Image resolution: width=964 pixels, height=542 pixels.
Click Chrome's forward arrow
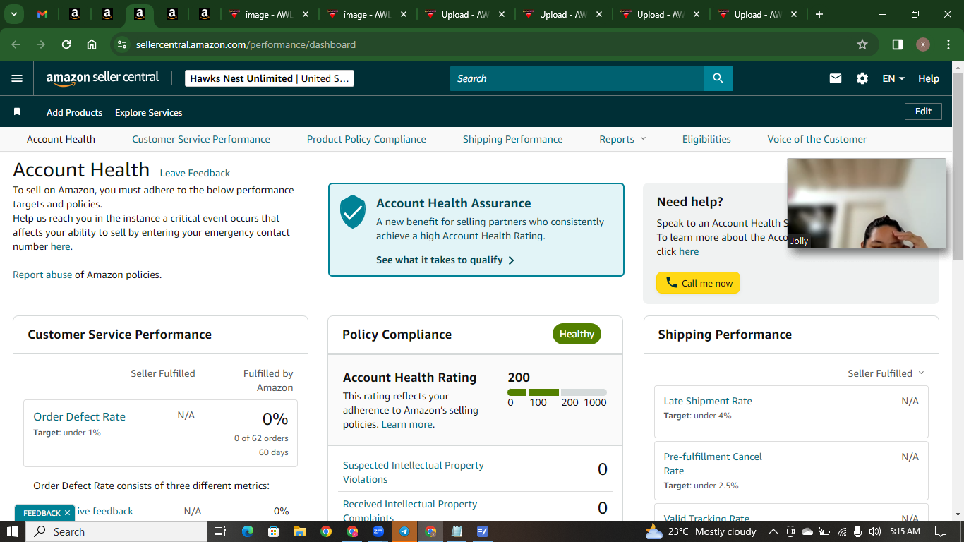coord(41,44)
